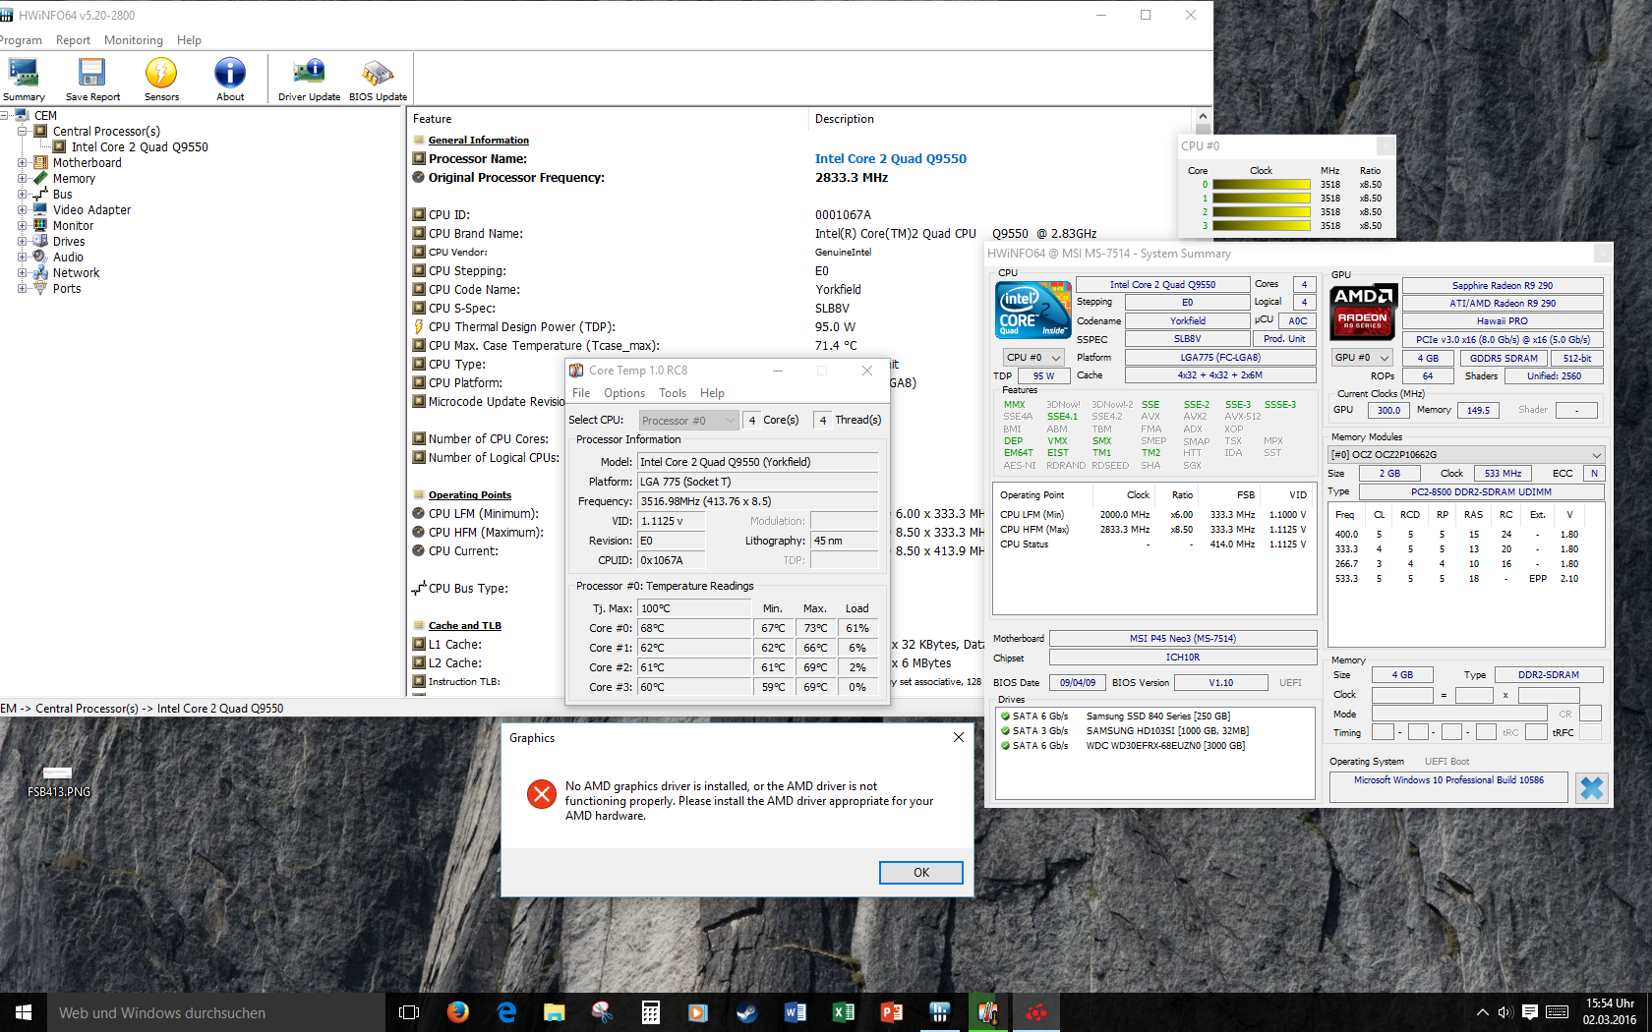Select the Network icon in the tree
This screenshot has width=1652, height=1032.
click(40, 272)
